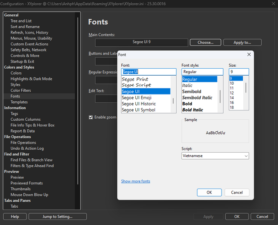
Task: Select Segoe UI Historic font
Action: pos(139,103)
